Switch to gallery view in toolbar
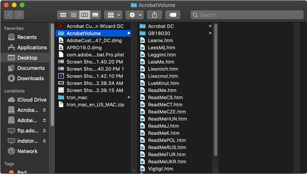Screen dimensions: 307x174 point(96,15)
